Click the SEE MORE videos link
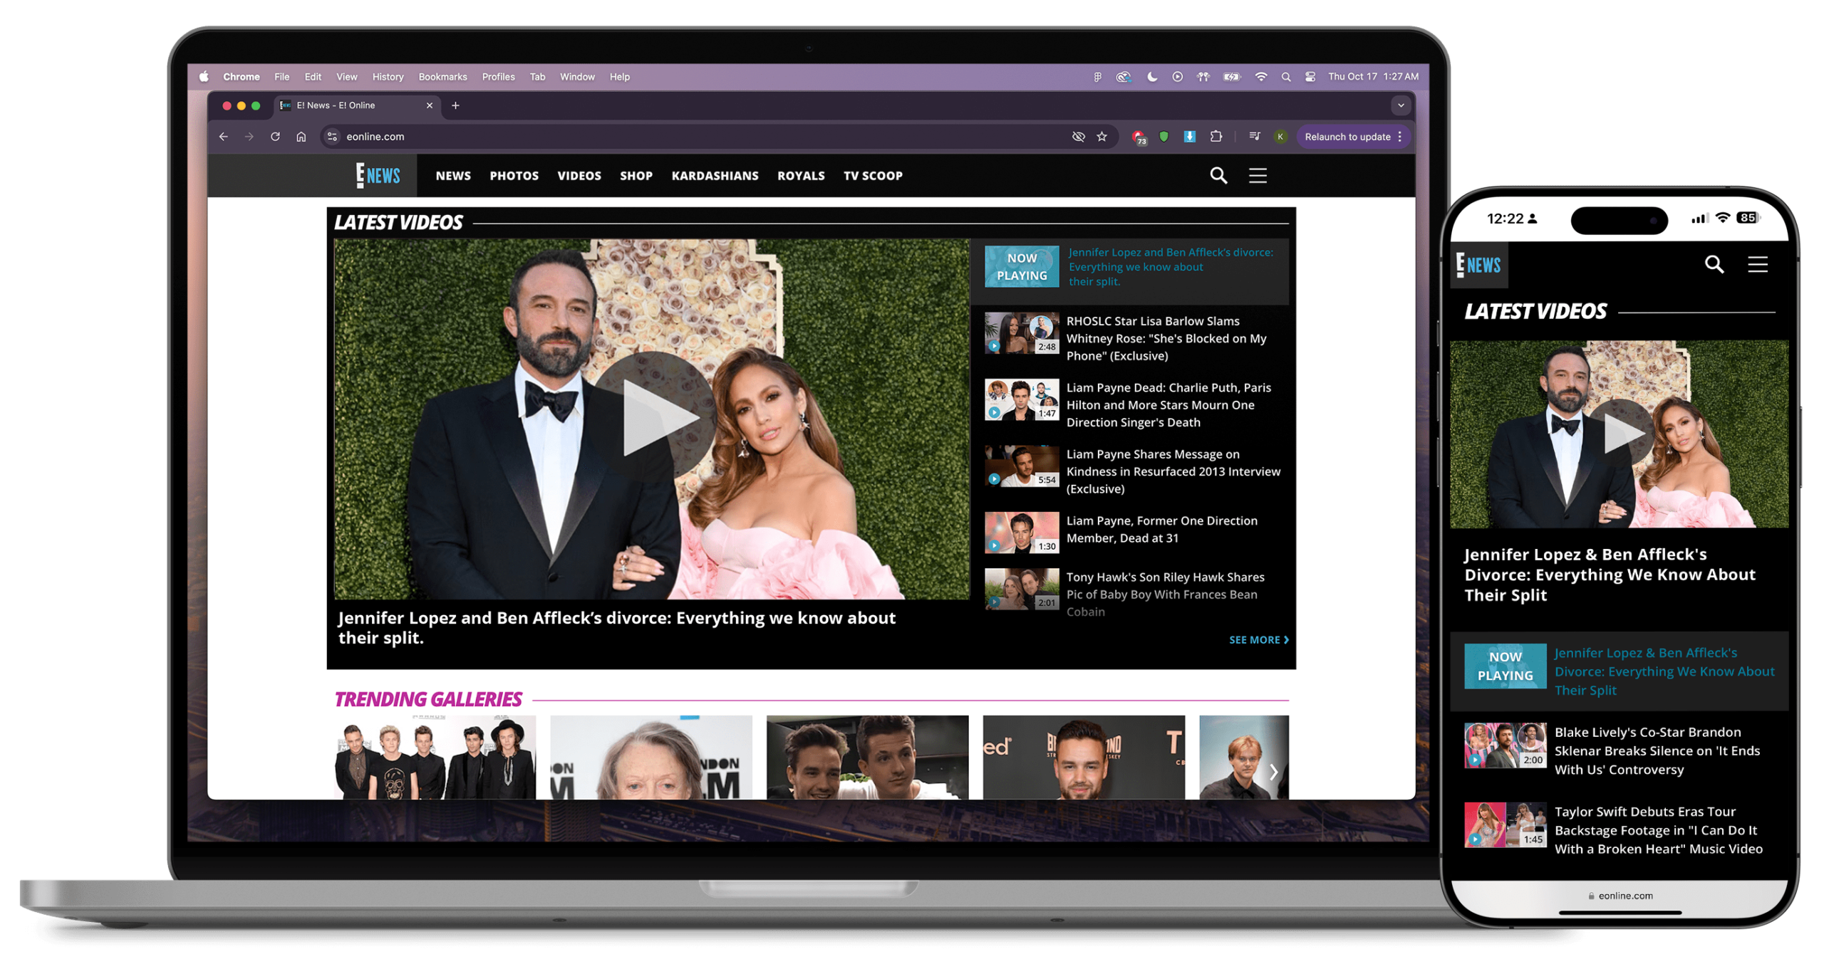Screen dimensions: 1824x959 pos(1258,639)
